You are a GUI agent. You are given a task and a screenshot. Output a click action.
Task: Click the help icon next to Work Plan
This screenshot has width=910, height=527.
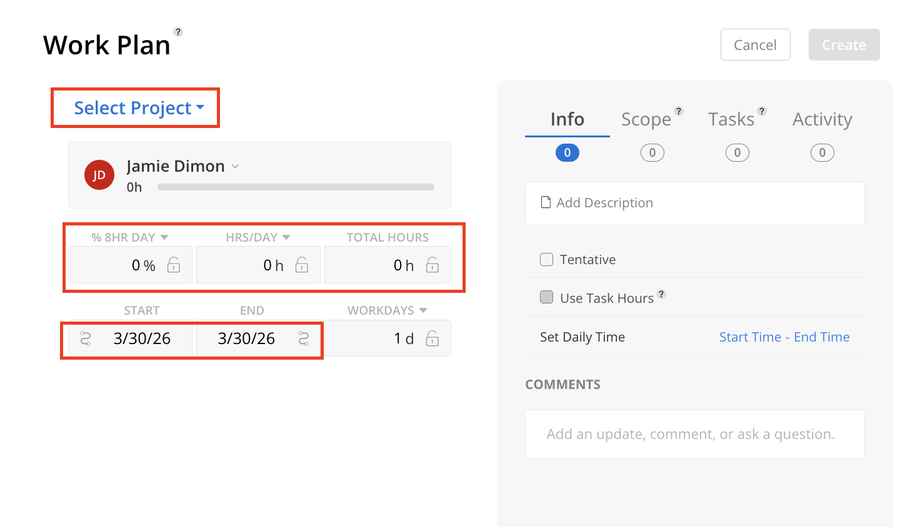pos(178,32)
